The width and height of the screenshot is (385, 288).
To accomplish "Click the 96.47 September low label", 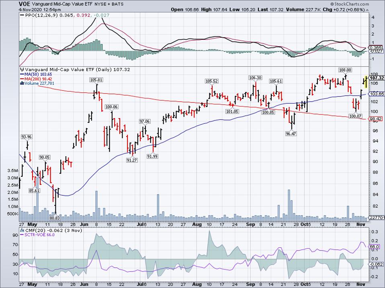I will [x=291, y=133].
